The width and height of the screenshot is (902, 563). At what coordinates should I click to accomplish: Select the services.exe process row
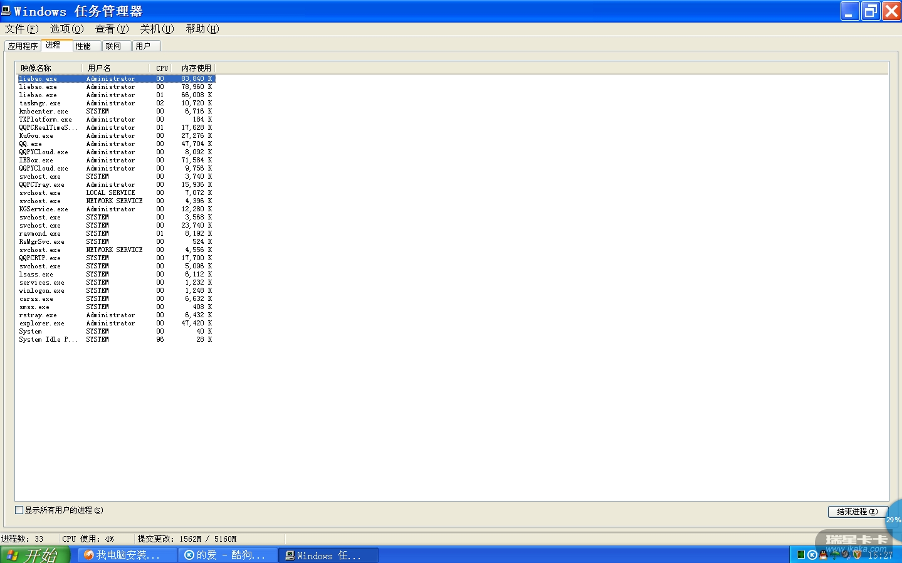tap(116, 282)
